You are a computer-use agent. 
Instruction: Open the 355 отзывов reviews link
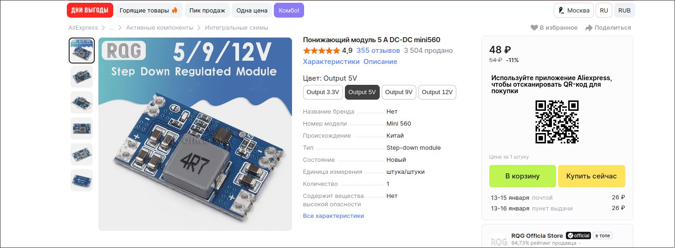(x=378, y=51)
